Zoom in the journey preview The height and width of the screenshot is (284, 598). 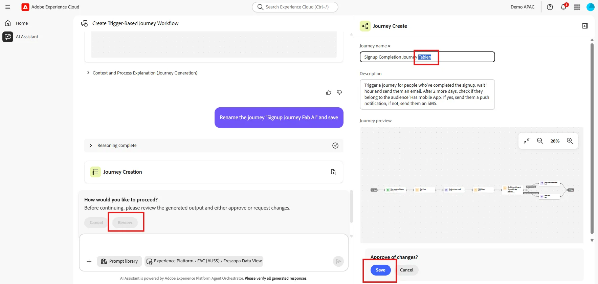[570, 141]
